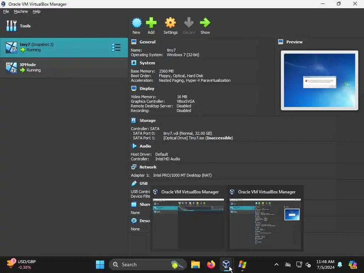
Task: Expand the system tray hidden icons chevron
Action: tap(276, 264)
